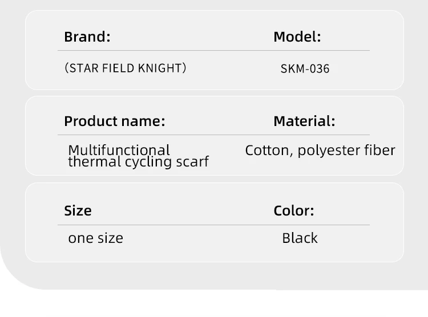Click the word "Multifunctional" in product name
428x317 pixels.
pyautogui.click(x=119, y=150)
